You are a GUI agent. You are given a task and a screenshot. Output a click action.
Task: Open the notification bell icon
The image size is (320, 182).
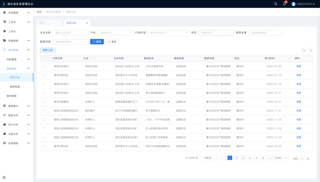[284, 4]
